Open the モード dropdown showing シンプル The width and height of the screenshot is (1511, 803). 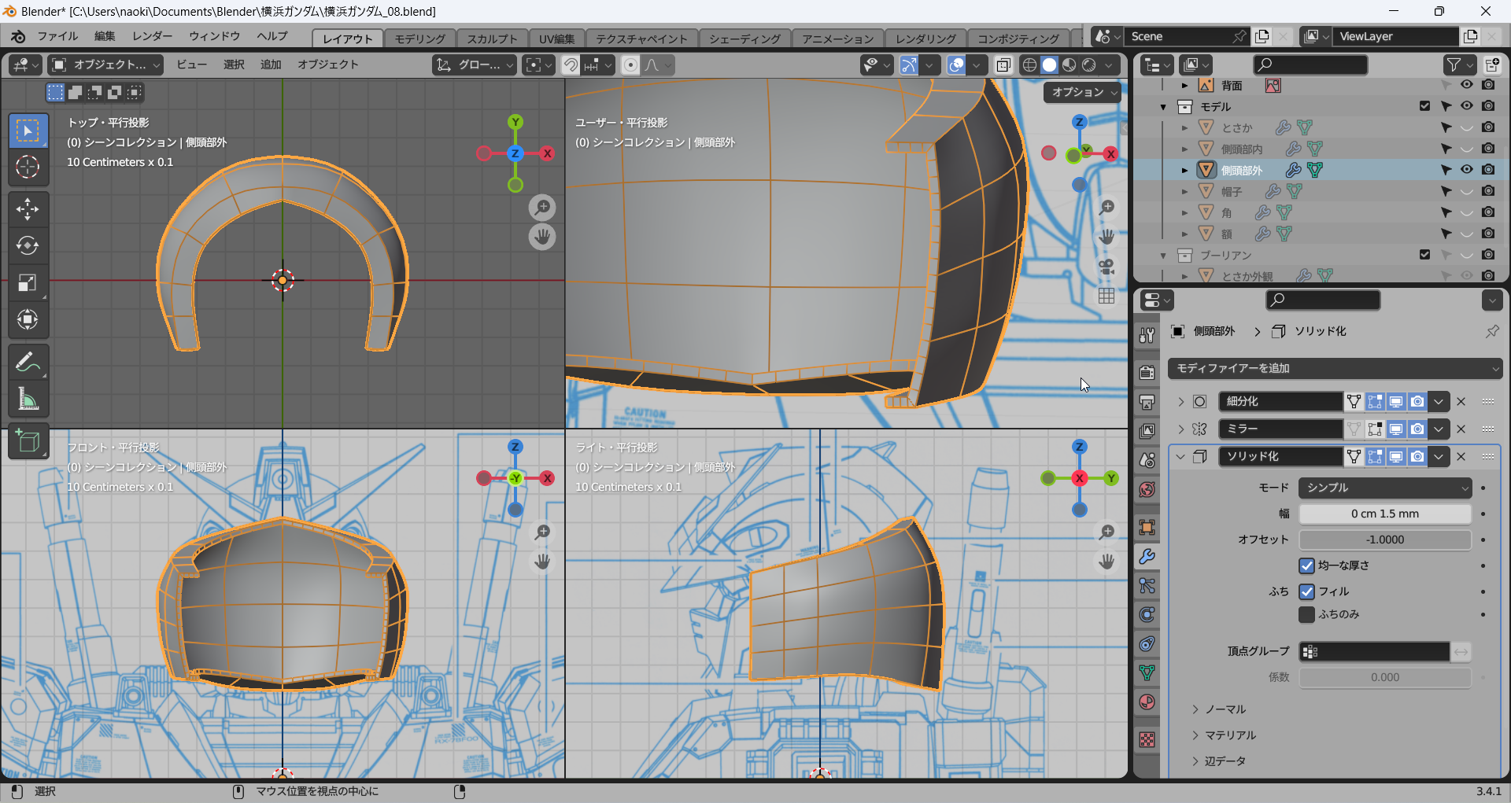1385,488
